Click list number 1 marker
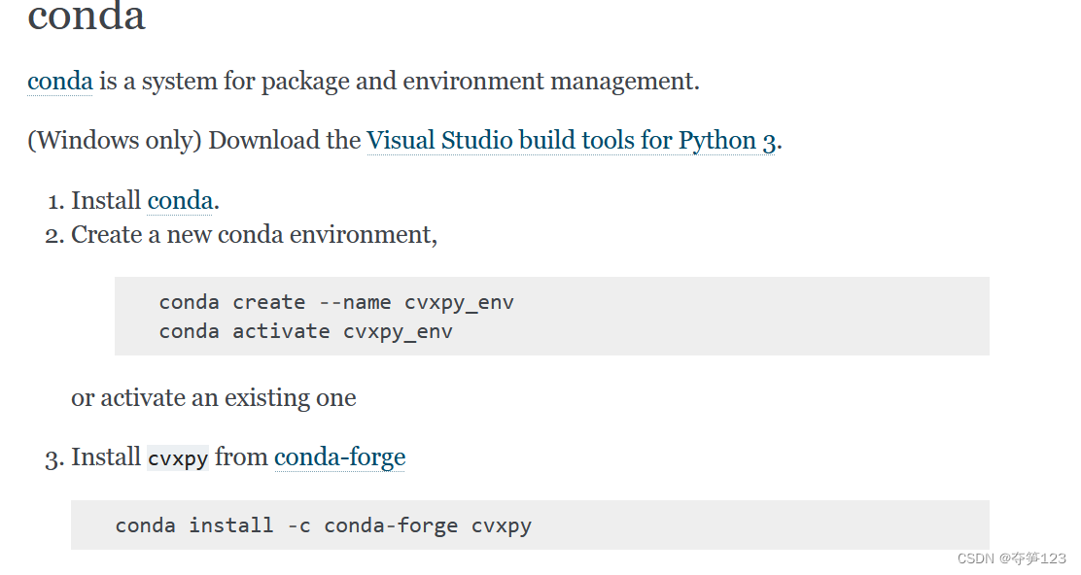The width and height of the screenshot is (1081, 575). (x=53, y=202)
